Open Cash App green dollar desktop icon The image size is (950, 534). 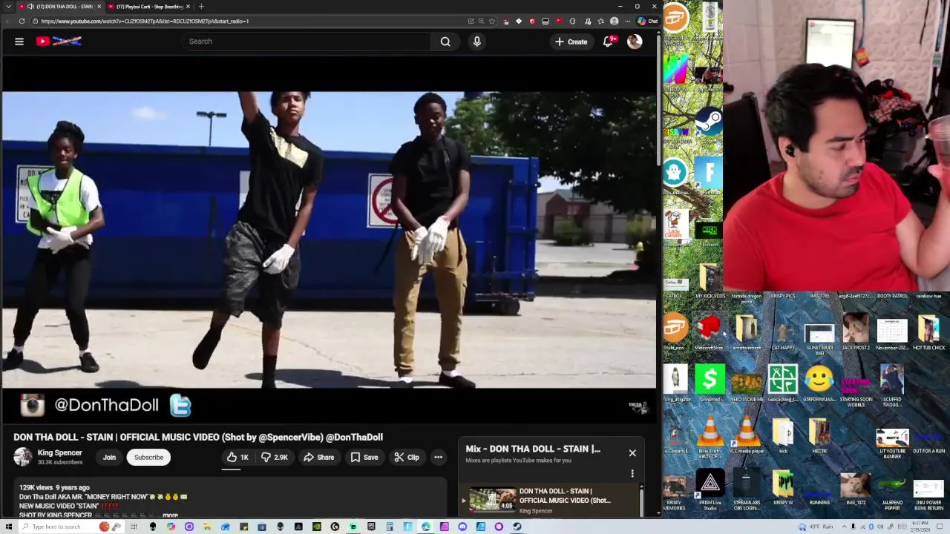710,383
